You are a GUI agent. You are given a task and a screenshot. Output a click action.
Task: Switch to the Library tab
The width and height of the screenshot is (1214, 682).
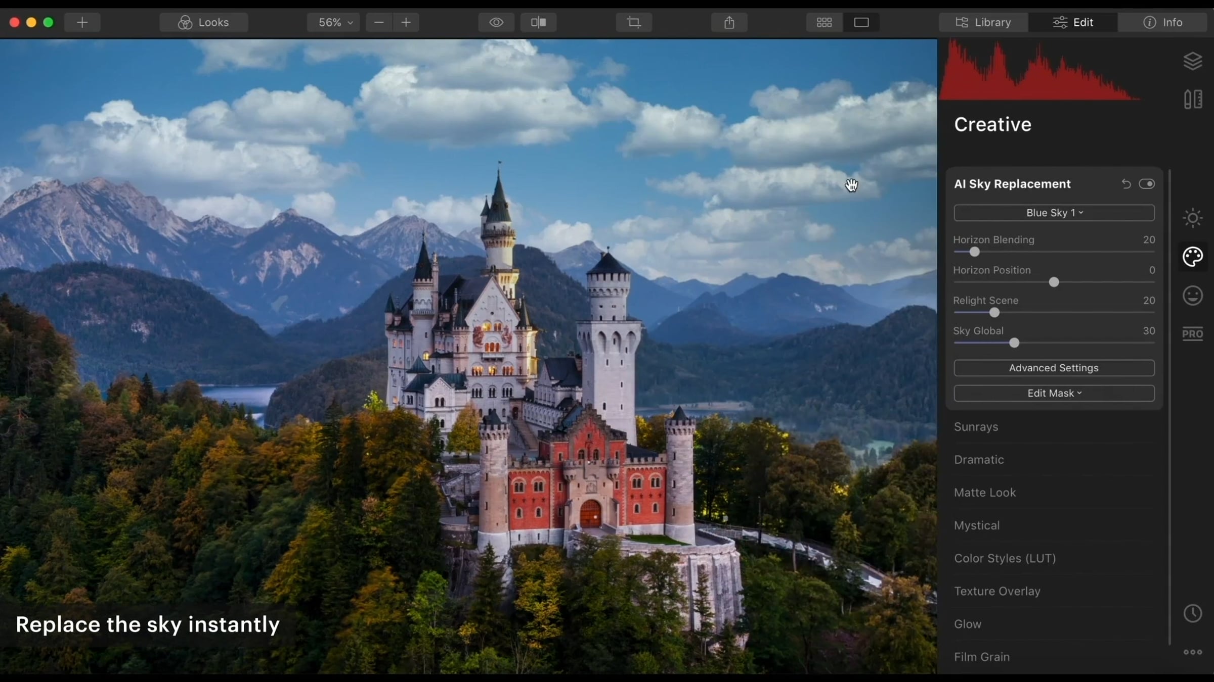coord(983,22)
